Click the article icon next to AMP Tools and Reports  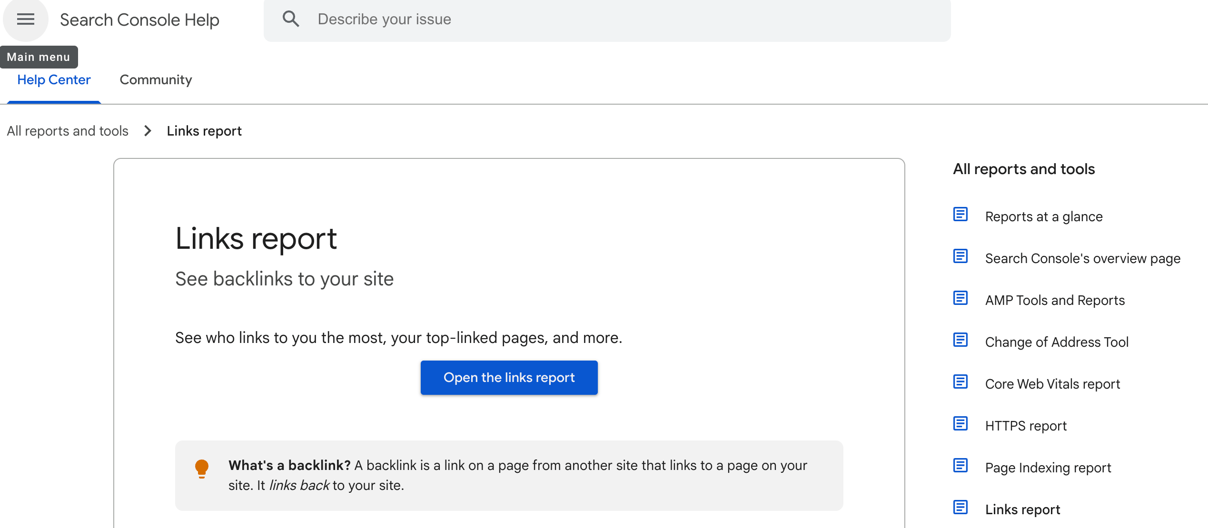[x=960, y=298]
